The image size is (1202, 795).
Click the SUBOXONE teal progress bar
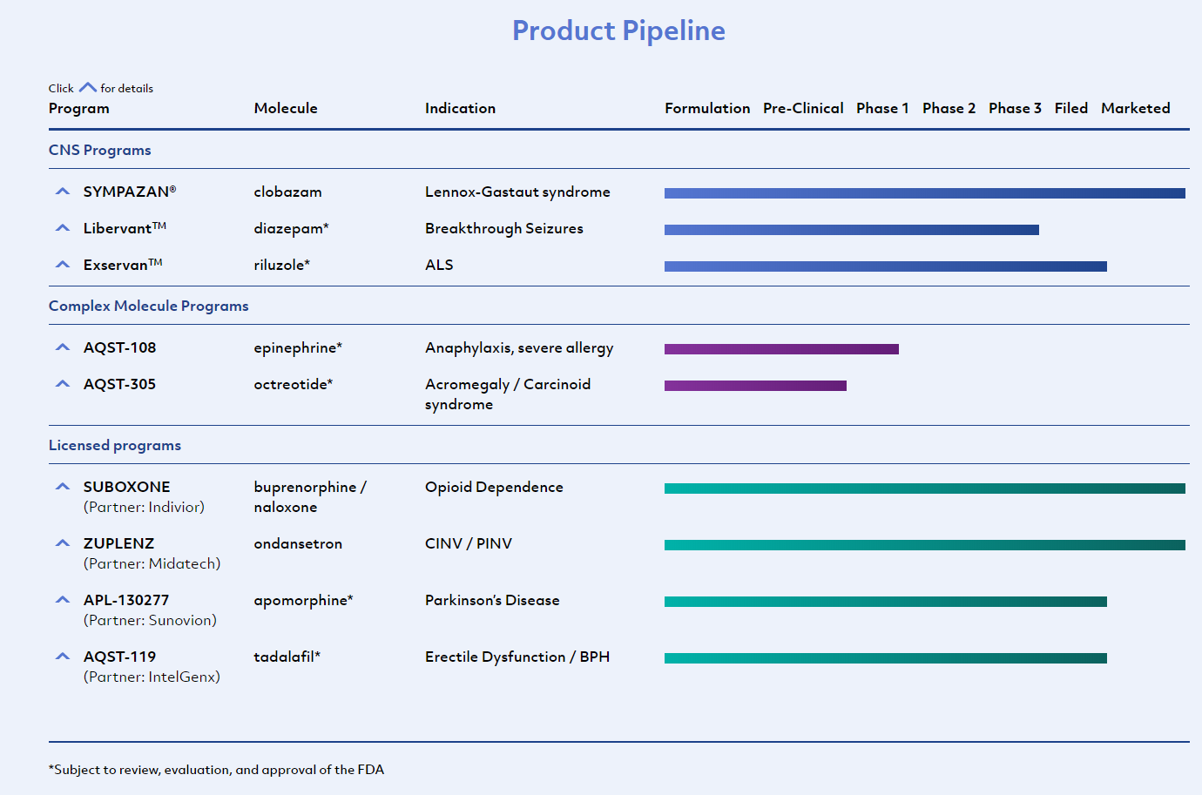tap(925, 488)
